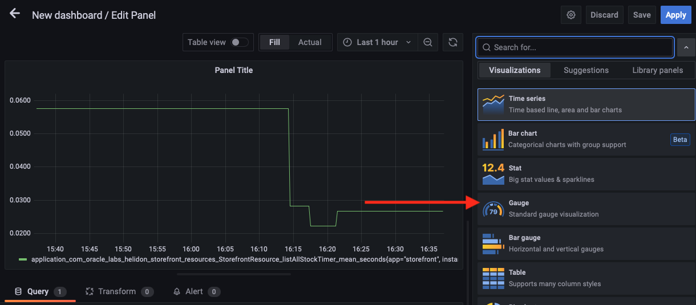Switch to the Visualizations tab
696x305 pixels.
(x=515, y=70)
